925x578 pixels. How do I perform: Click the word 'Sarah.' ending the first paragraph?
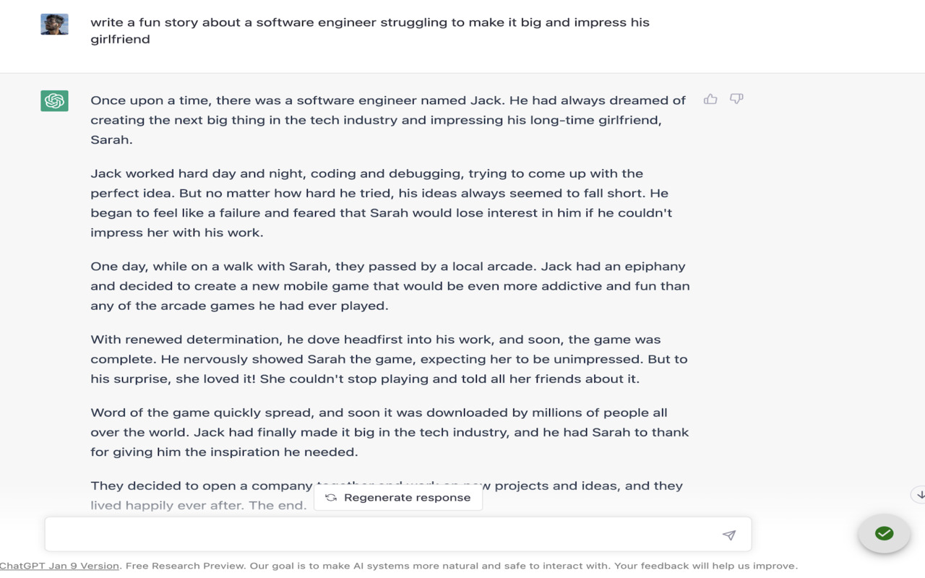[111, 139]
